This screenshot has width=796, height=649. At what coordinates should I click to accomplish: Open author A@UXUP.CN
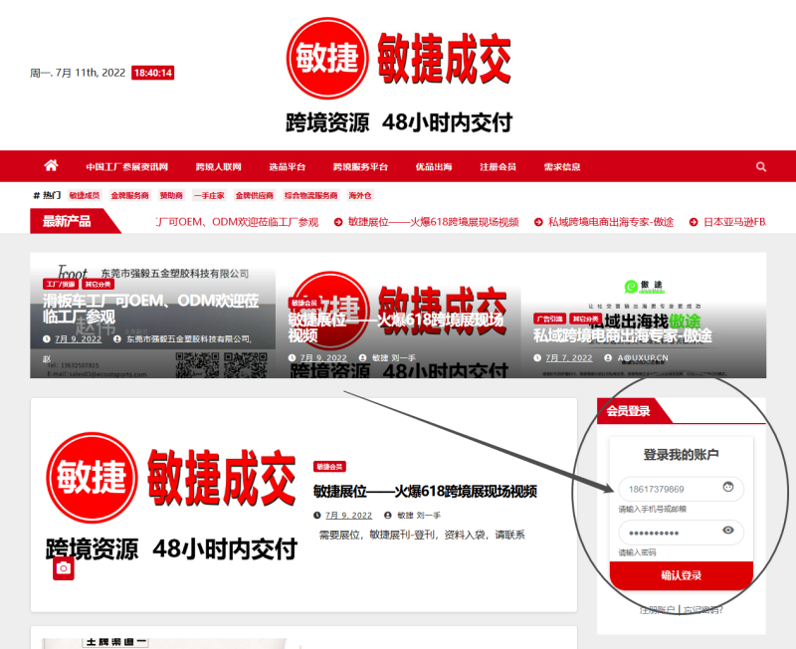pyautogui.click(x=643, y=357)
